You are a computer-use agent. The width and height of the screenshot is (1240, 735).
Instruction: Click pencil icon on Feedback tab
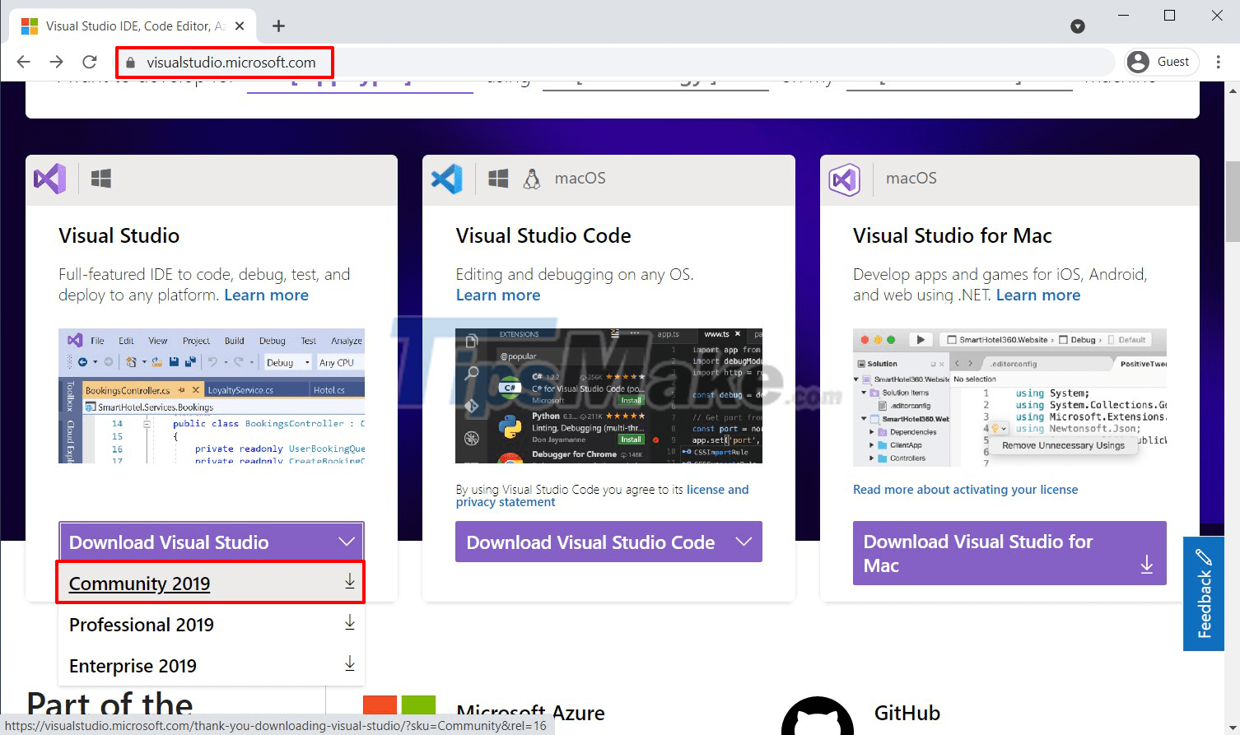(1204, 557)
